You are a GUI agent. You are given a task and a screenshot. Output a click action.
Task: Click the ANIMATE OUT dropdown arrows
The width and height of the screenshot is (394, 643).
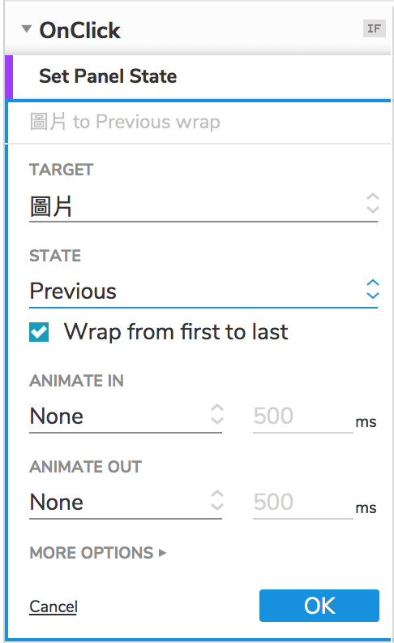pos(216,500)
